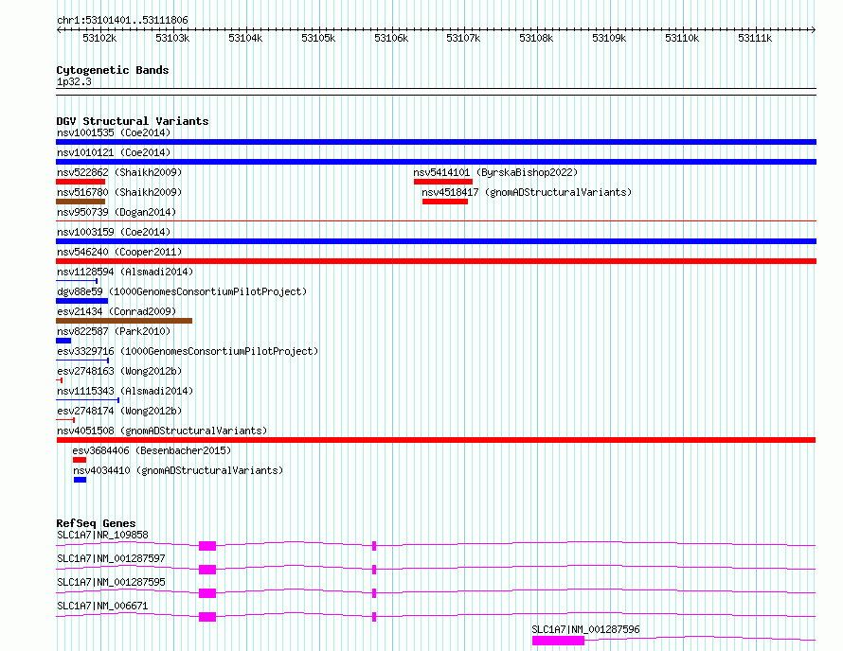Select esv3684406 (Besenbacher2015) label
843x651 pixels.
tap(152, 450)
